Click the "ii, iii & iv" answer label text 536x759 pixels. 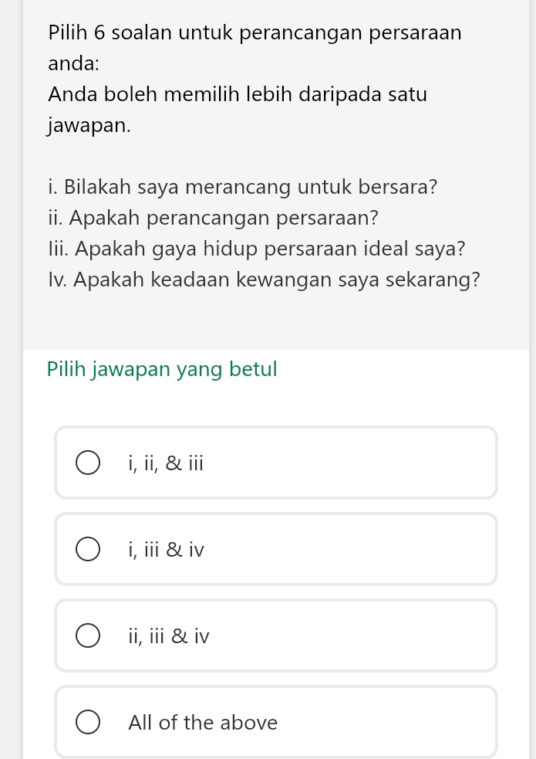(169, 636)
